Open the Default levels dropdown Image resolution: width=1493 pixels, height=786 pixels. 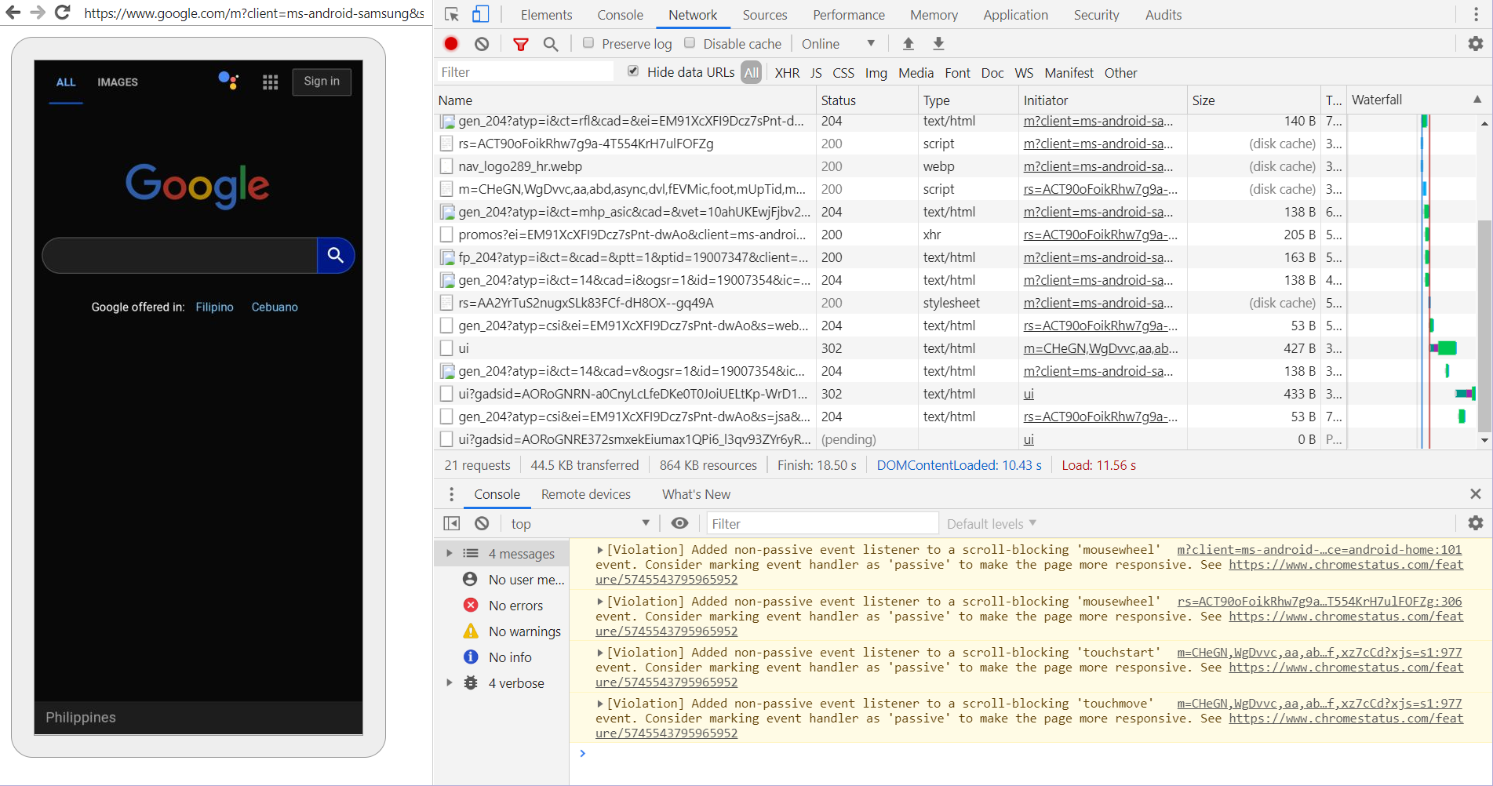[992, 524]
